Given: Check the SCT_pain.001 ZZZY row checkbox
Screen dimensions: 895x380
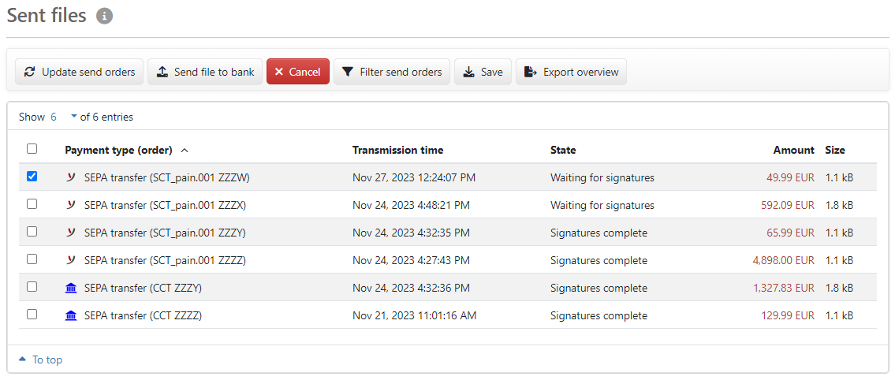Looking at the screenshot, I should 32,232.
